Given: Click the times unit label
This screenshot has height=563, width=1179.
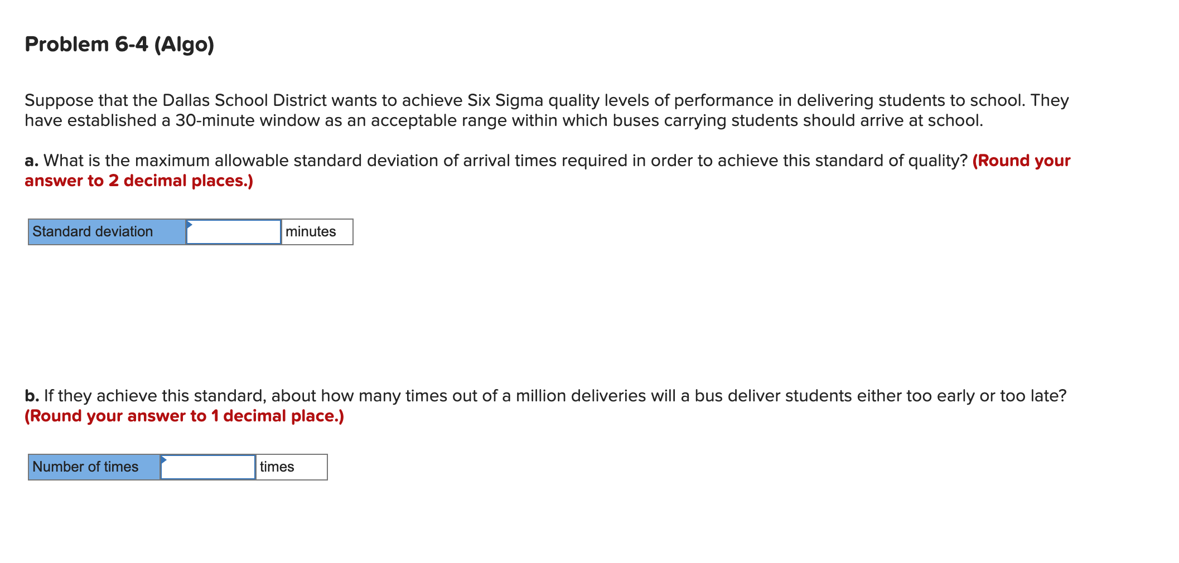Looking at the screenshot, I should [x=277, y=467].
